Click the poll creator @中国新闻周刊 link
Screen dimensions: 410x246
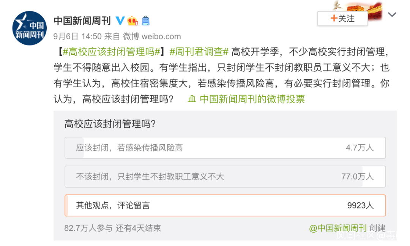point(337,228)
